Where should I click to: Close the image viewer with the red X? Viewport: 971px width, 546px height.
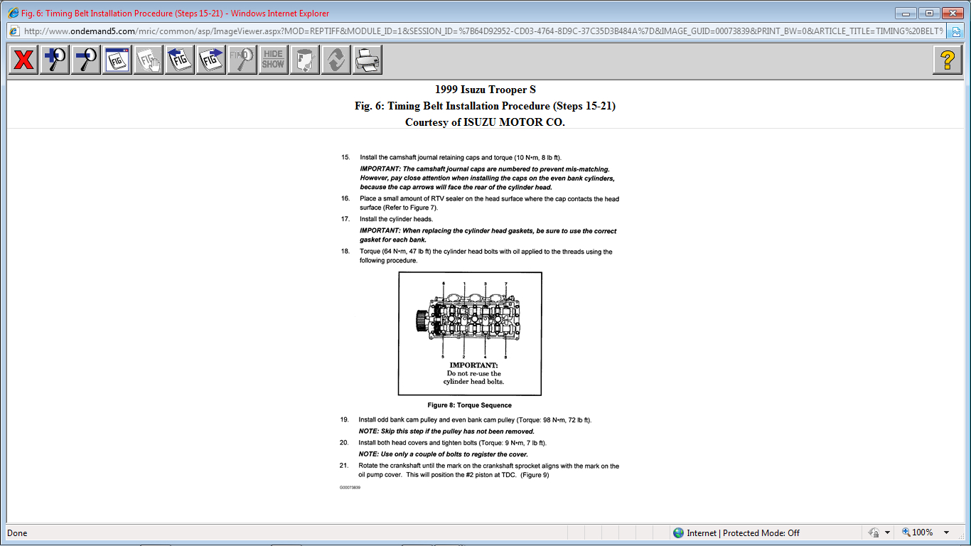tap(23, 60)
